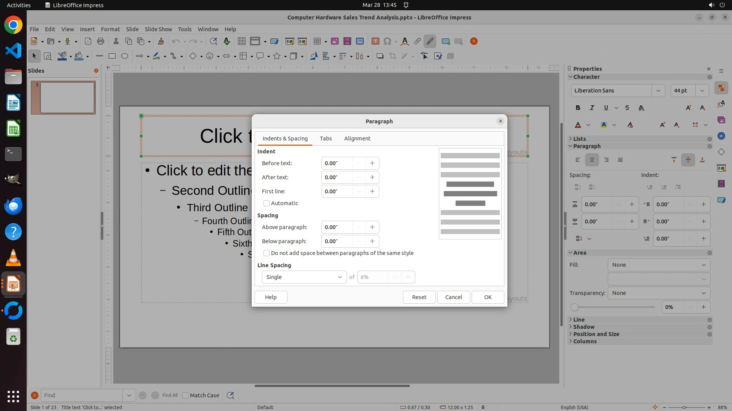Enable the Automatic first line checkbox
The width and height of the screenshot is (732, 411).
coord(266,203)
